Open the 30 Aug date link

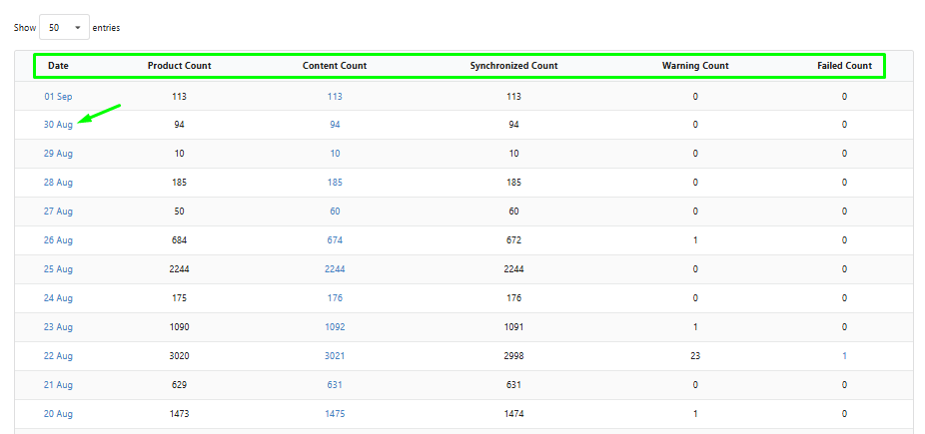pyautogui.click(x=58, y=125)
